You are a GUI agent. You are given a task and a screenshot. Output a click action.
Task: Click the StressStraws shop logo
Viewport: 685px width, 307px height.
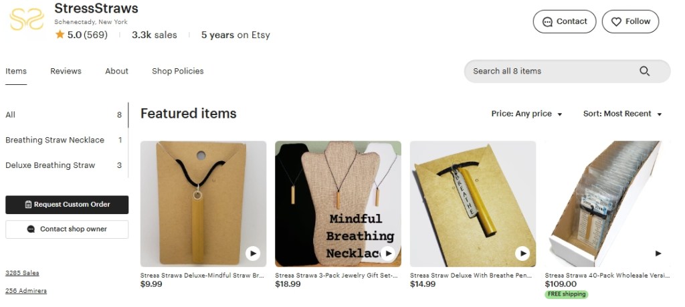26,20
